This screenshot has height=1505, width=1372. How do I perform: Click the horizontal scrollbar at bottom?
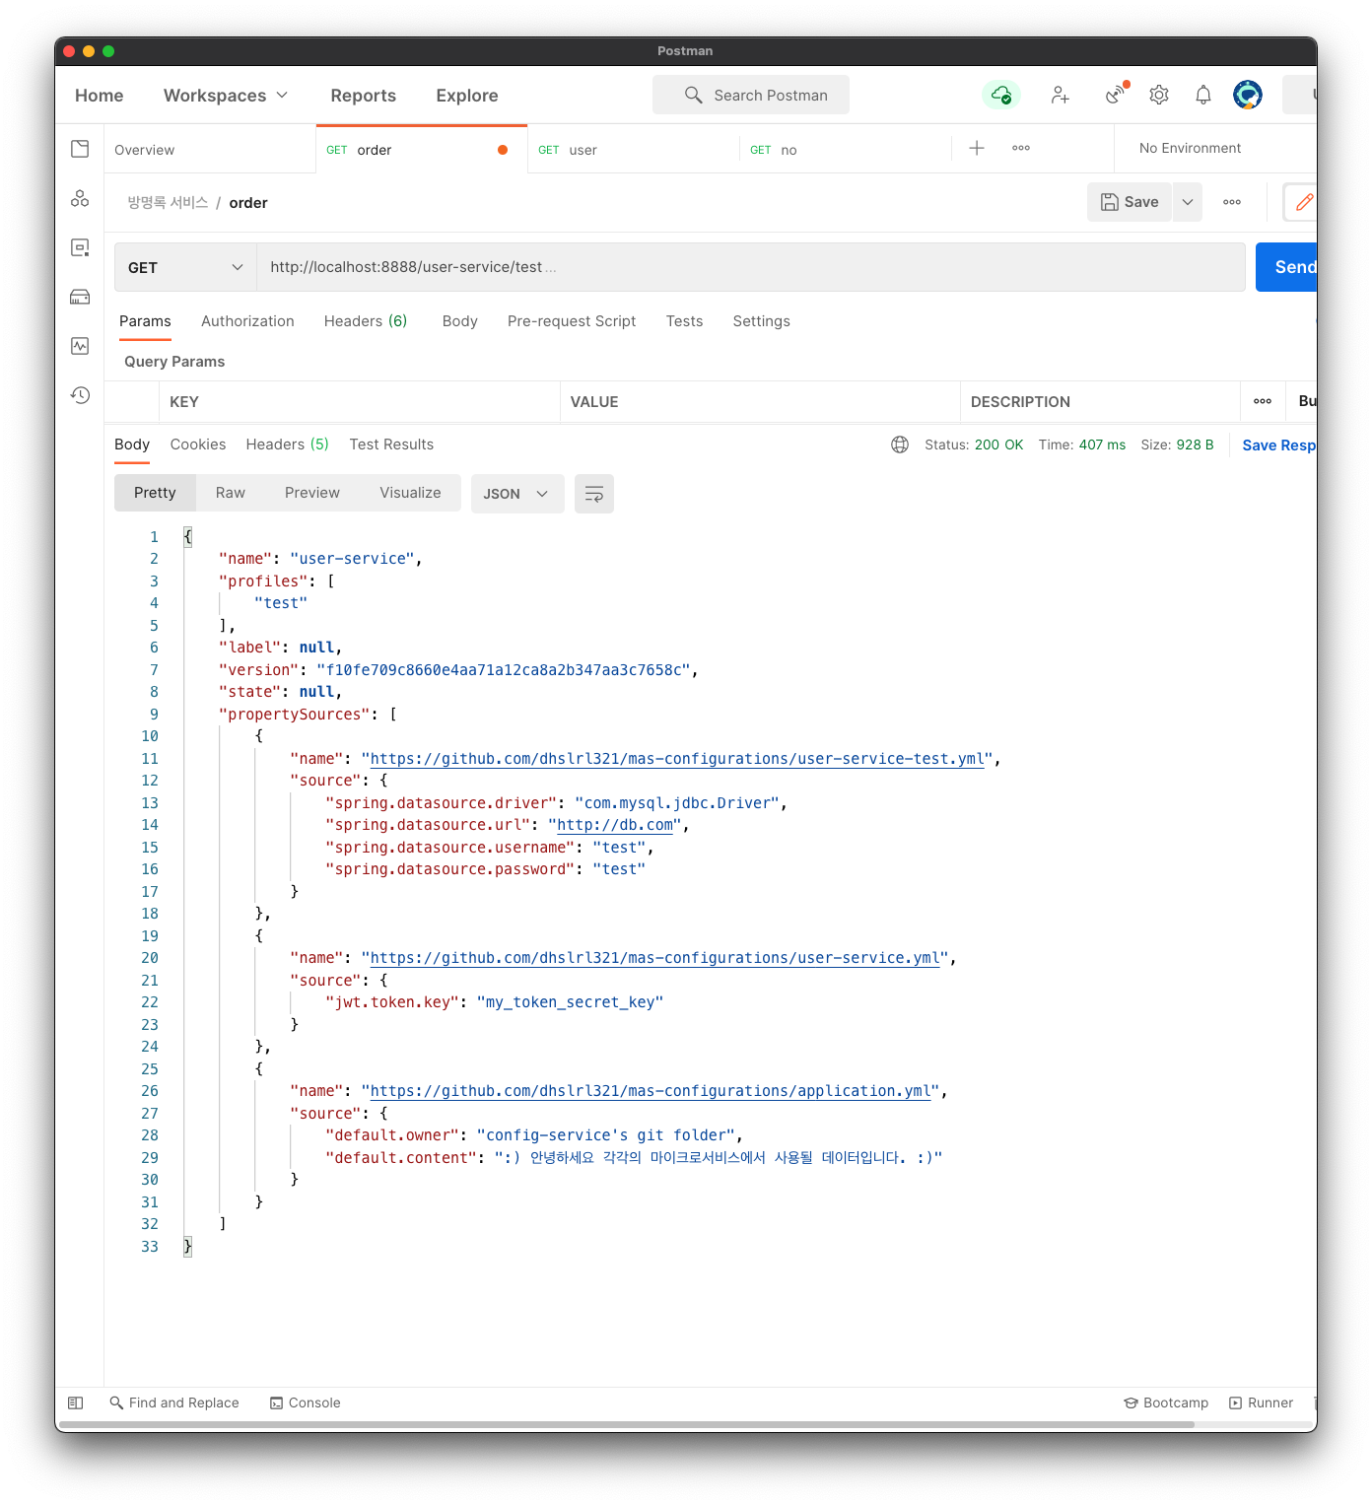tap(627, 1424)
